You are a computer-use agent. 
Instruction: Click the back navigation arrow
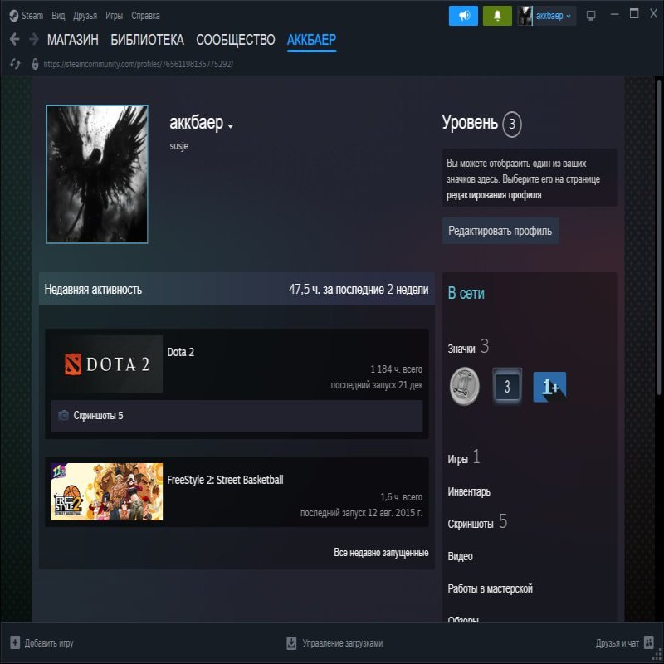click(14, 39)
